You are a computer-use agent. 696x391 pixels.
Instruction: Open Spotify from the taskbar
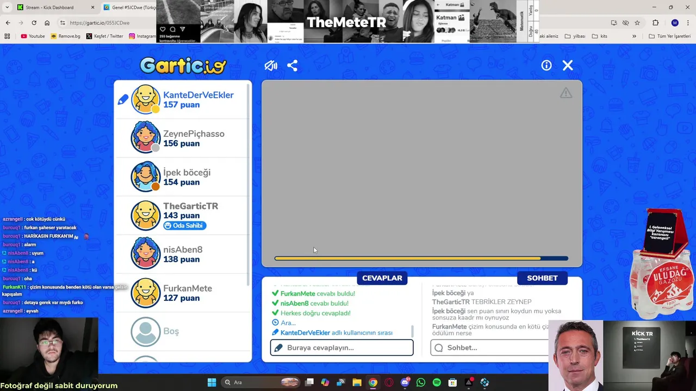[437, 382]
